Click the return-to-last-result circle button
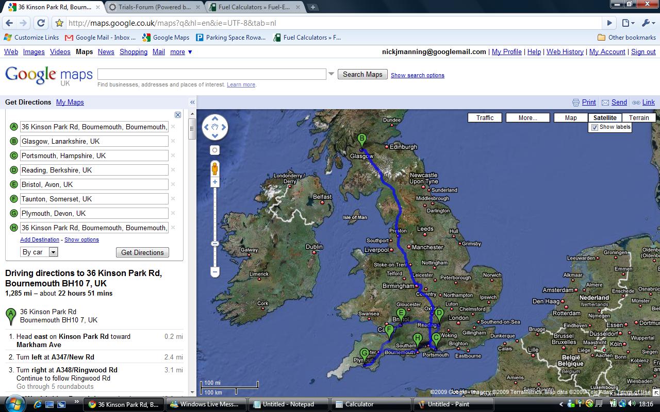Screen dimensions: 660x412 pyautogui.click(x=215, y=150)
